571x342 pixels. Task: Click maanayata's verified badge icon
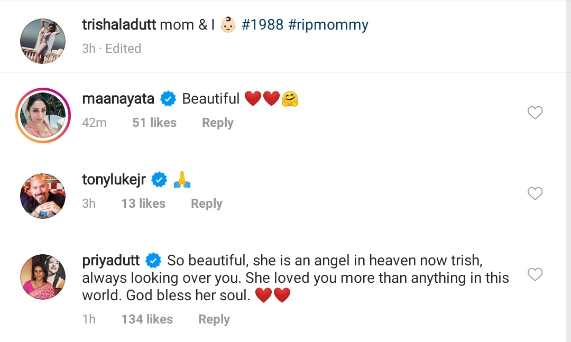pyautogui.click(x=168, y=98)
